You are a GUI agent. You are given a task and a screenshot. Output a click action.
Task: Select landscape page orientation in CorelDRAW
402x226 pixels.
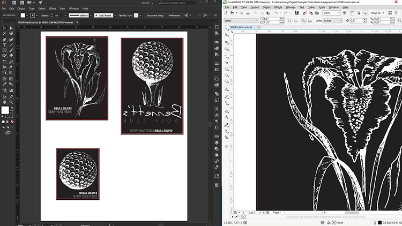[x=295, y=20]
